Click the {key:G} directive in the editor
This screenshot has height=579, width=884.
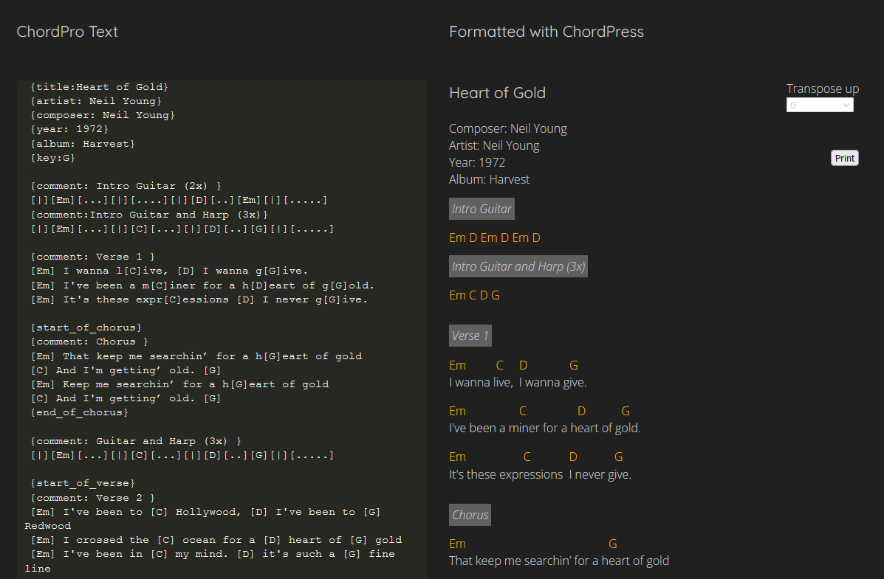tap(53, 158)
